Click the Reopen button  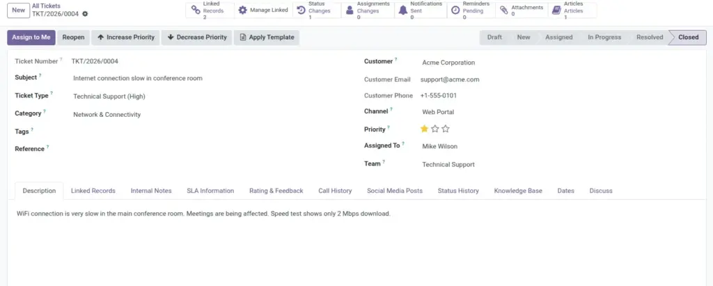pos(73,38)
